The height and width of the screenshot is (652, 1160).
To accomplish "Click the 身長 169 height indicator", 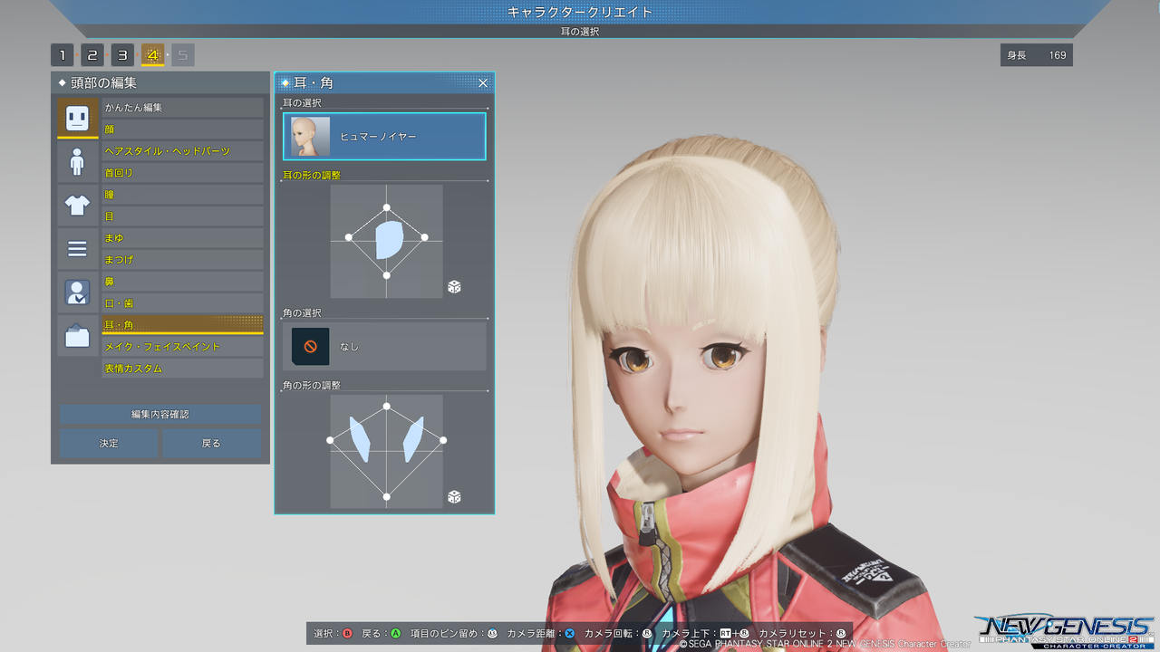I will pyautogui.click(x=1037, y=55).
